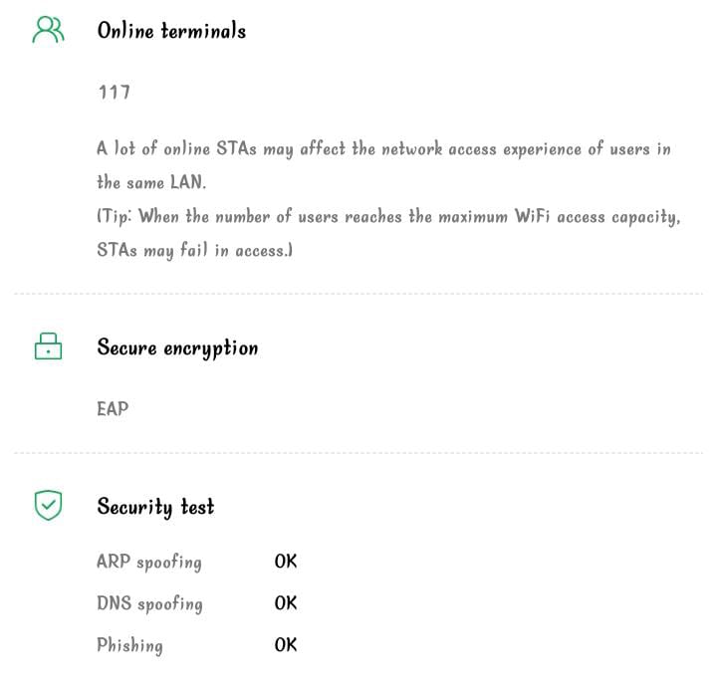Click the Security test shield icon

click(48, 506)
